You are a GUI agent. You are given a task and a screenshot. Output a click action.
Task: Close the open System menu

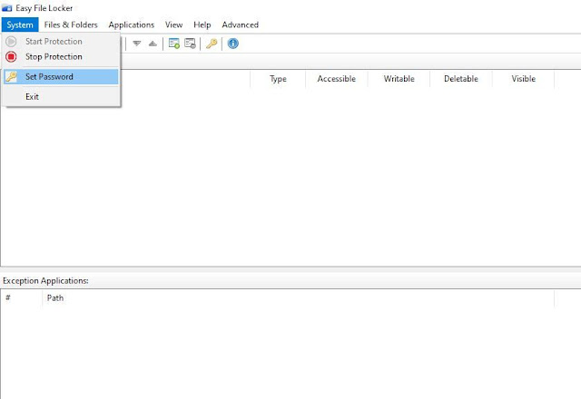[20, 24]
